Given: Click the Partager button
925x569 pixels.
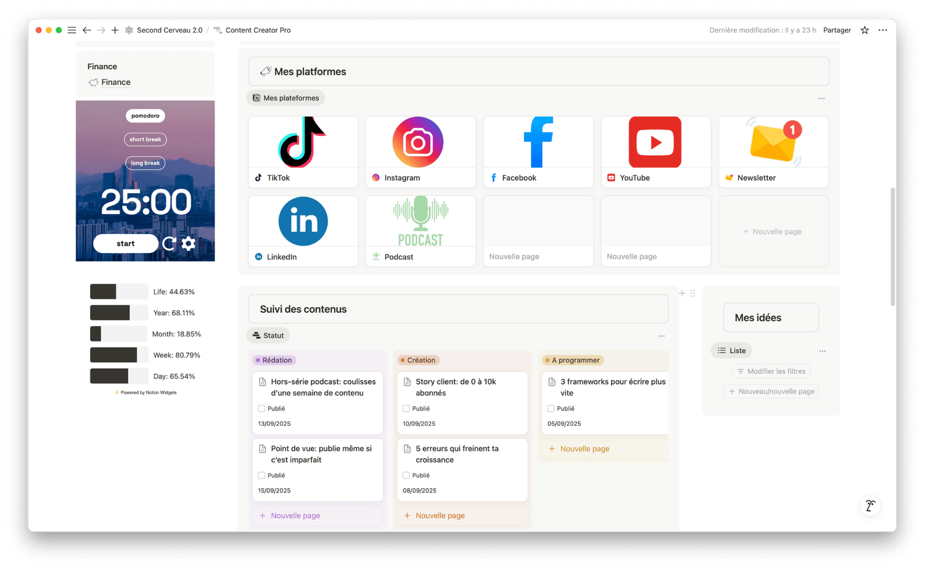Looking at the screenshot, I should point(837,30).
